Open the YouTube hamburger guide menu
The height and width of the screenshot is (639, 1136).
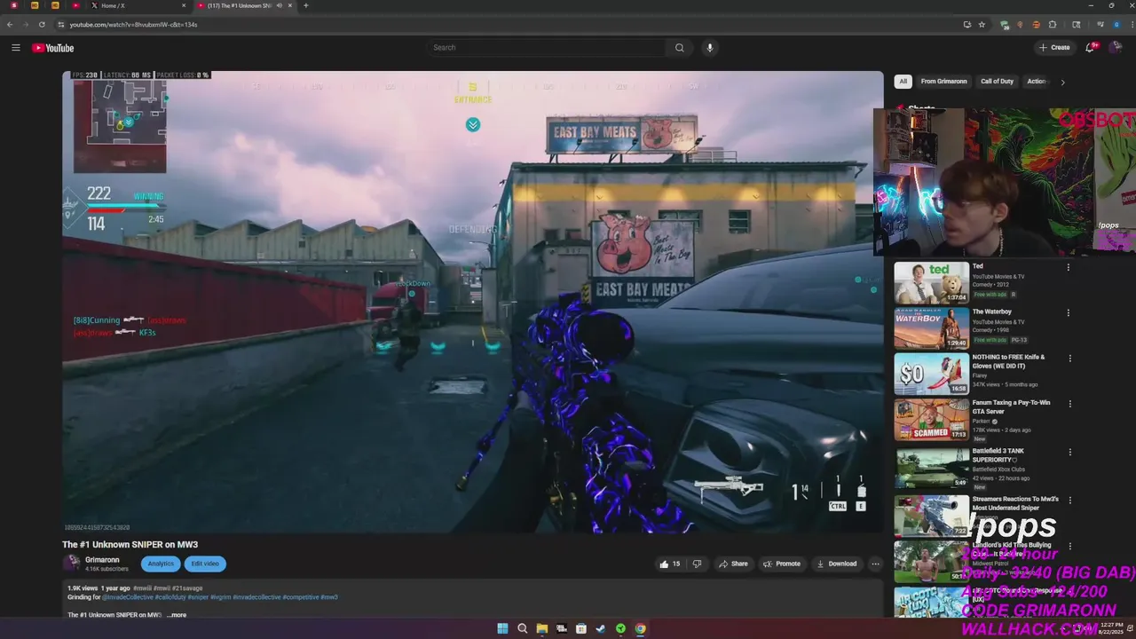[15, 48]
